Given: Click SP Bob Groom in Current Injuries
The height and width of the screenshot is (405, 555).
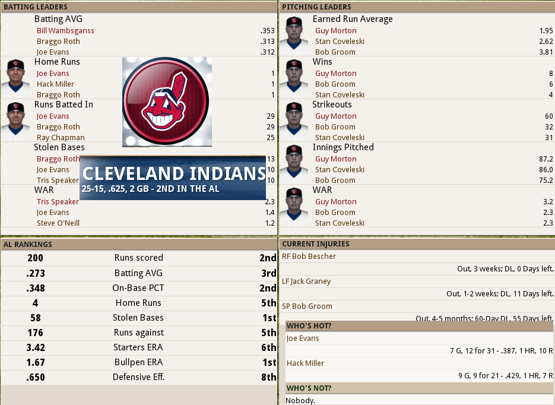Looking at the screenshot, I should click(307, 306).
